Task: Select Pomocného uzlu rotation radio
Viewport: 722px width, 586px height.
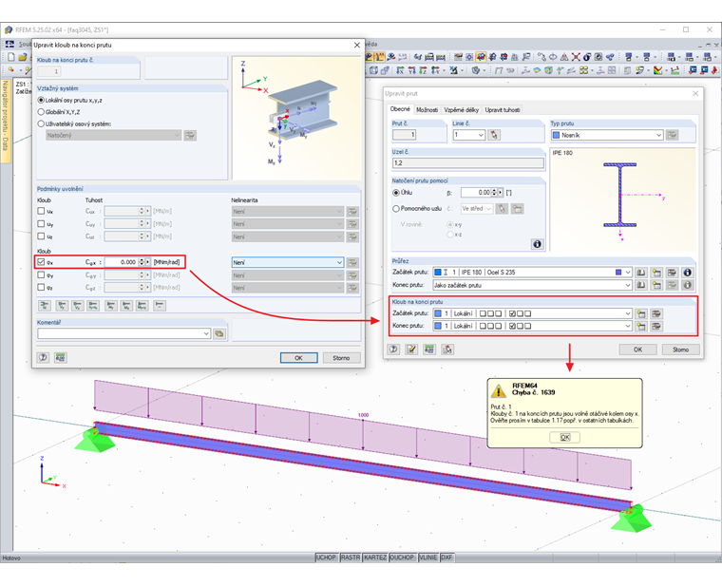Action: (x=396, y=209)
